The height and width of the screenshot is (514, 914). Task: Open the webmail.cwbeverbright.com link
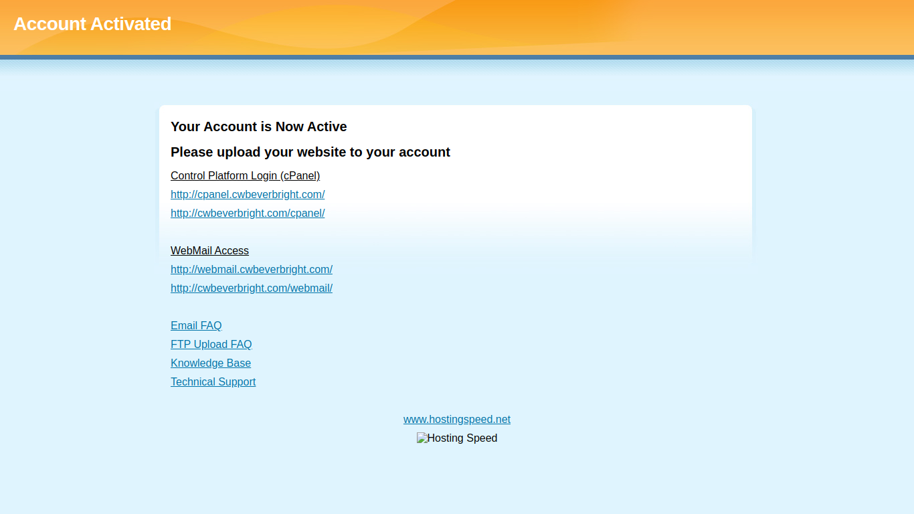point(252,270)
